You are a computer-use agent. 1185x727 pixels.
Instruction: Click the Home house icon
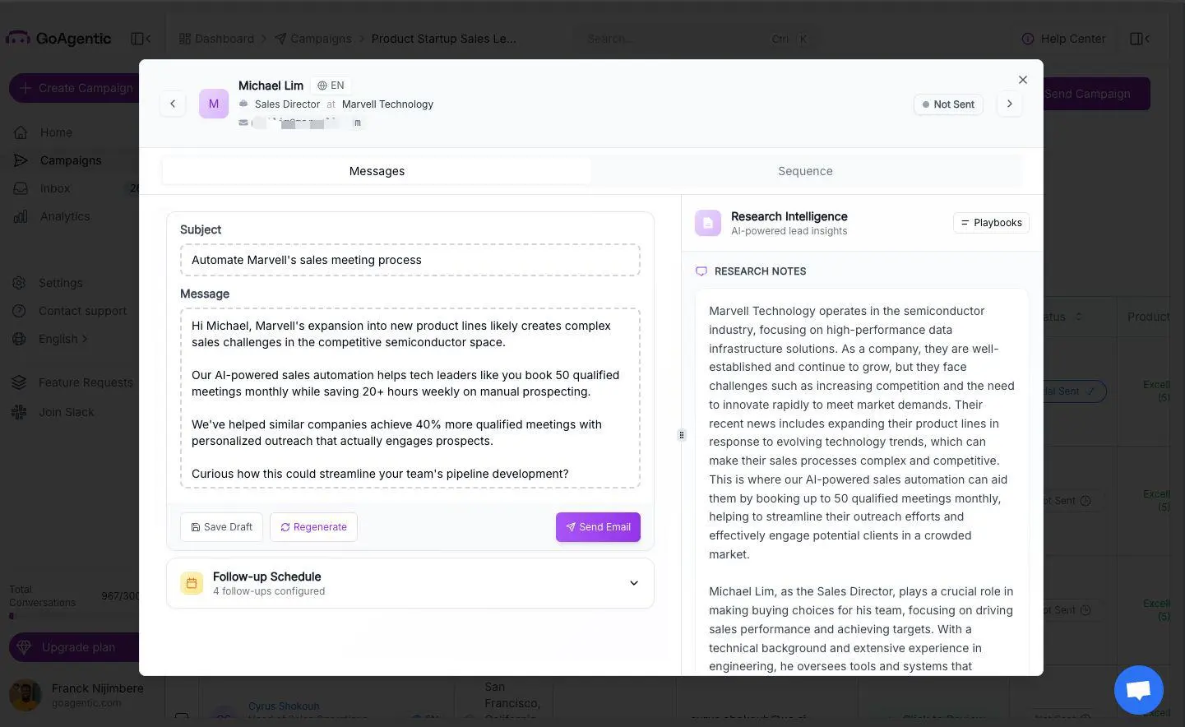(21, 132)
